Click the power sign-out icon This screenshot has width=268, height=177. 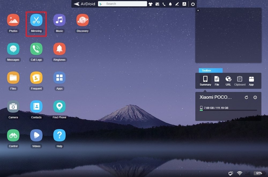pos(193,4)
